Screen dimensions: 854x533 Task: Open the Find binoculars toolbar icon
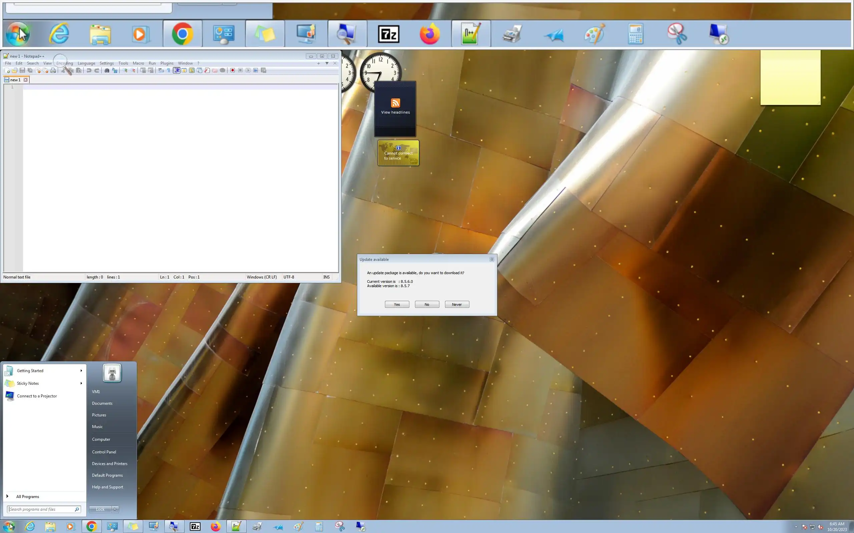(x=106, y=71)
